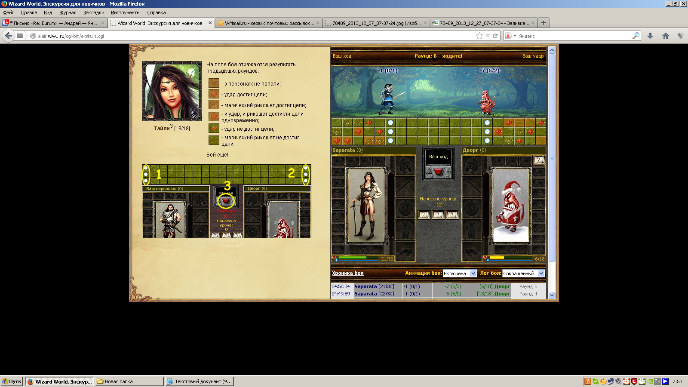Click the Тайли character portrait

172,91
